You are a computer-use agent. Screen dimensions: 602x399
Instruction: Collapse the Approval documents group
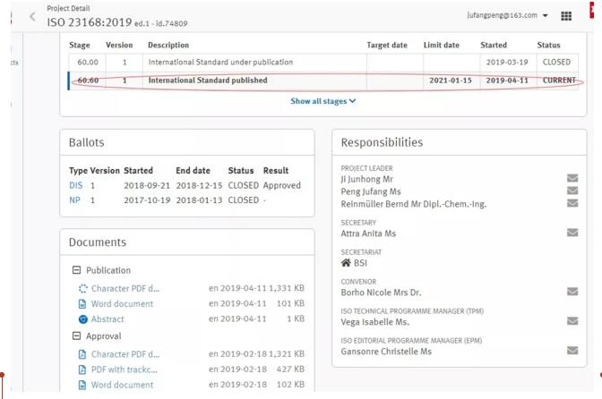click(x=77, y=335)
